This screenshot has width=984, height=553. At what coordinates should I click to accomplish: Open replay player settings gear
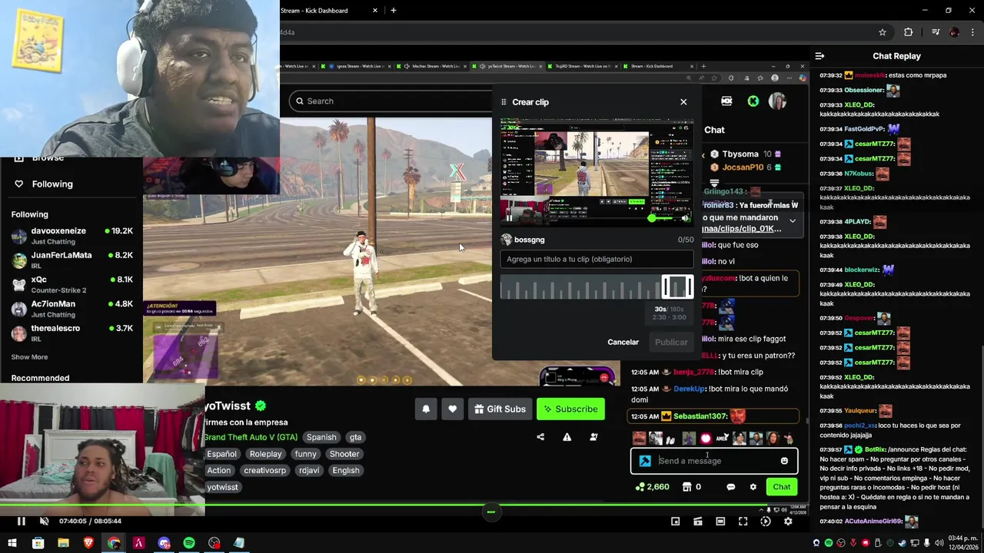788,522
